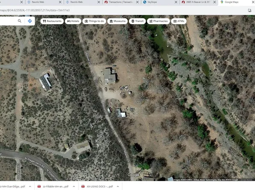255x190 pixels.
Task: Click the Crestview Dr street label
Action: (18, 171)
